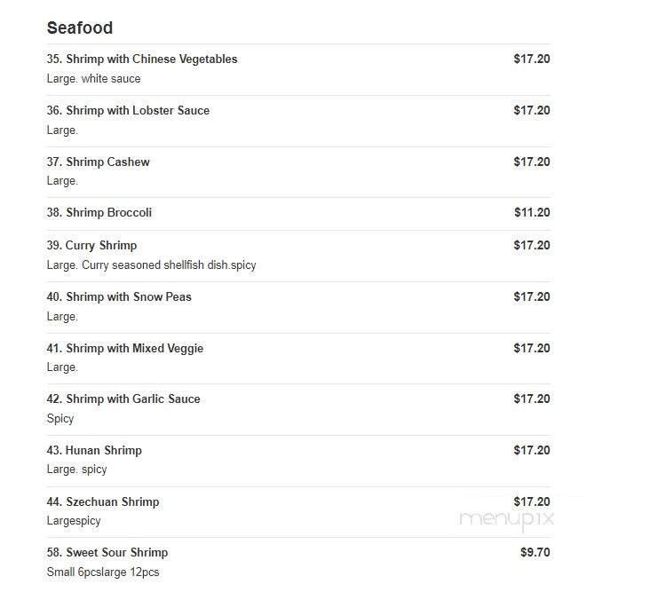The image size is (666, 592).
Task: Click Shrimp with Snow Peas
Action: pyautogui.click(x=119, y=297)
